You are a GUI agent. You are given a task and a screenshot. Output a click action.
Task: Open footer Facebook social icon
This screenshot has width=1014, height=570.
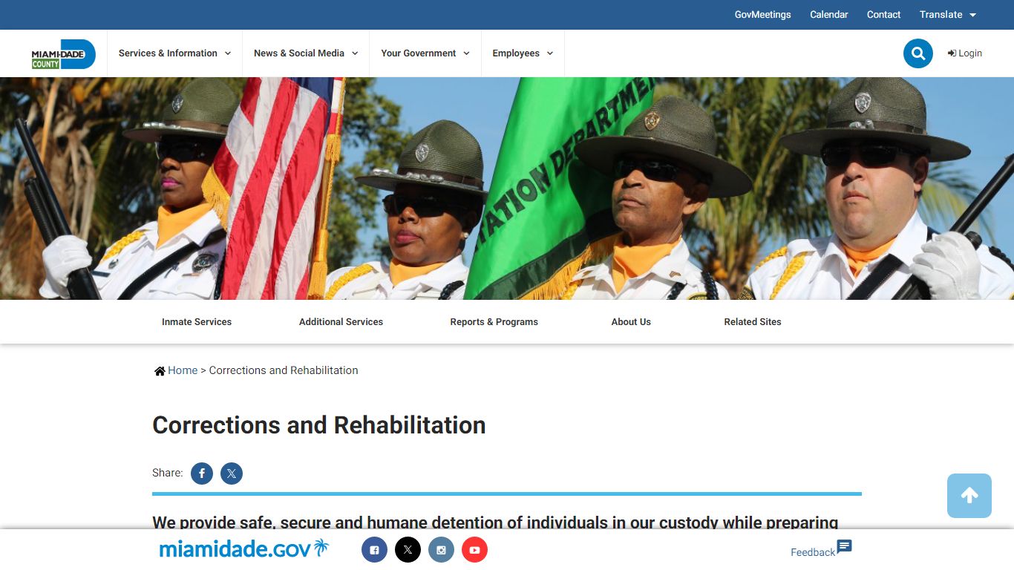click(x=374, y=550)
